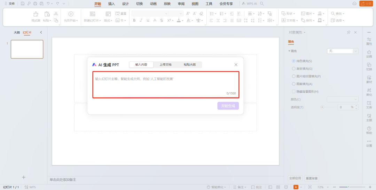Open the fill type dropdown showing 无
376x190 pixels.
click(x=343, y=51)
